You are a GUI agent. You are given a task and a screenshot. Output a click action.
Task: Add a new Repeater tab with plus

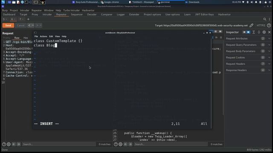28,19
